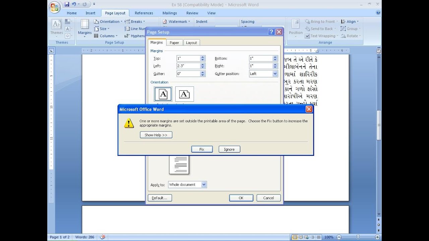Image resolution: width=429 pixels, height=241 pixels.
Task: Click the tab selector at ruler corner
Action: (x=51, y=51)
